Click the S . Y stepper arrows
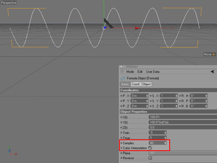 tap(176, 101)
